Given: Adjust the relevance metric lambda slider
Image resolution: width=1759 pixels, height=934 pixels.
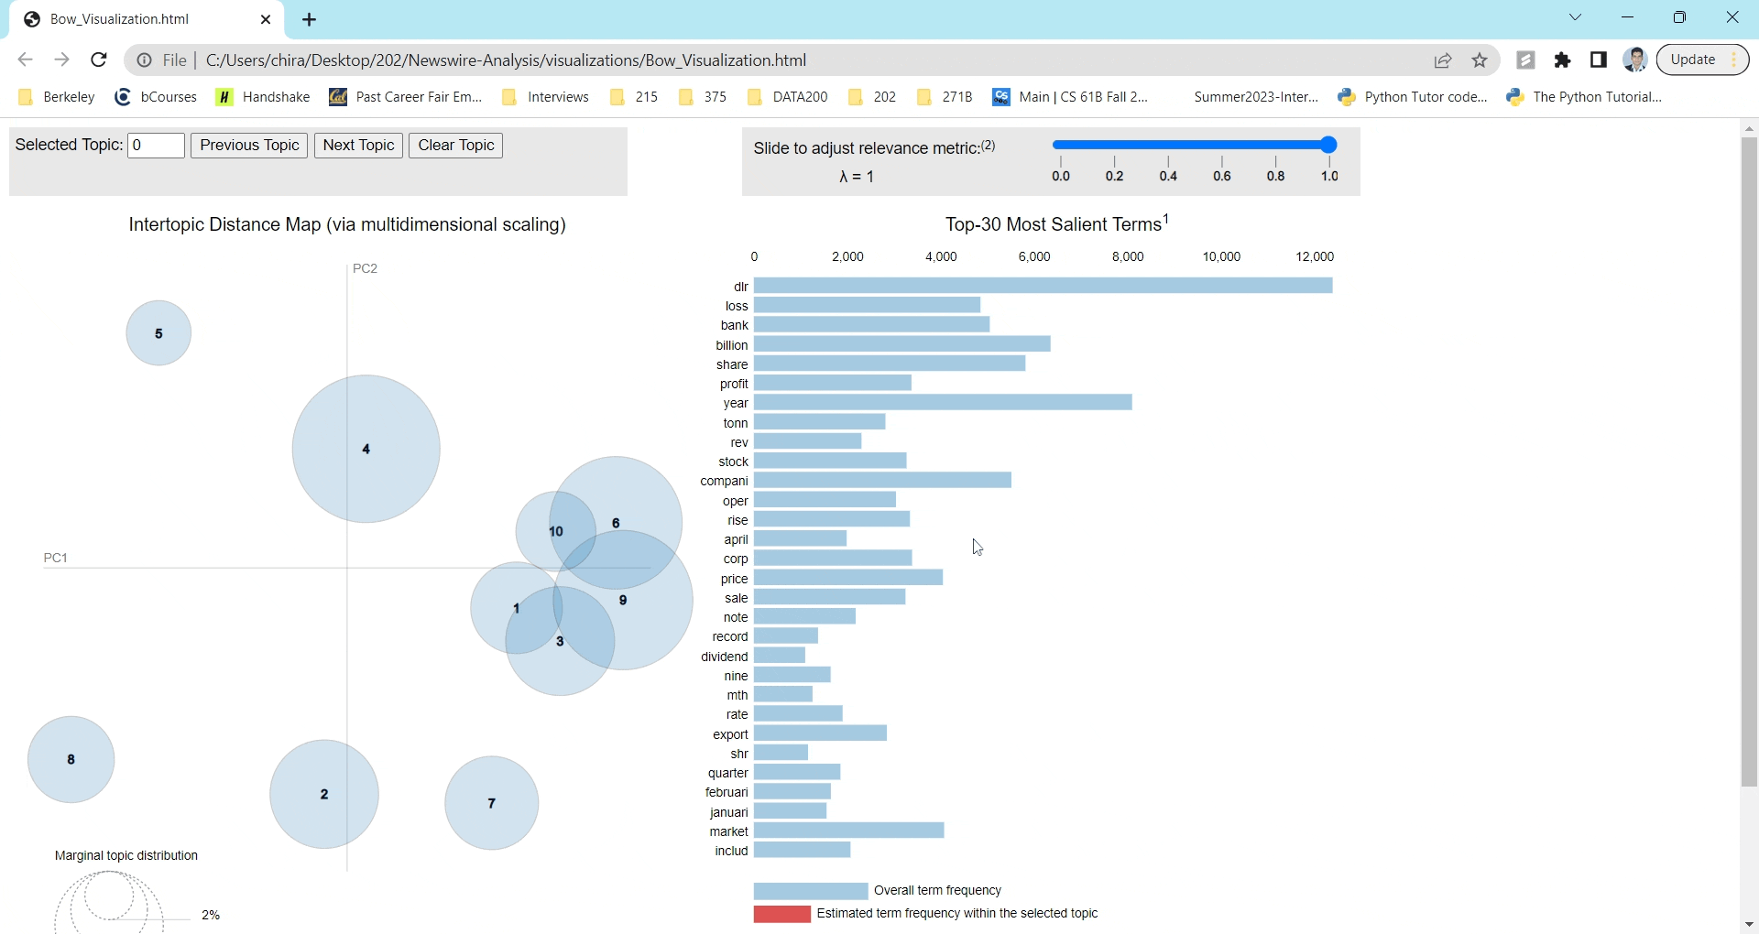Looking at the screenshot, I should coord(1328,144).
